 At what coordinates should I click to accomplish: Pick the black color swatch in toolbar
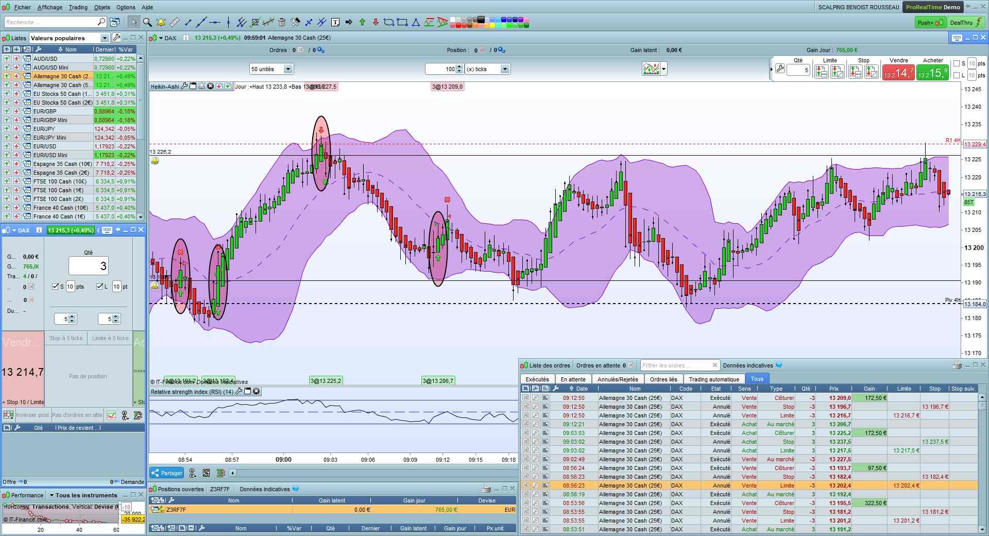pos(481,20)
